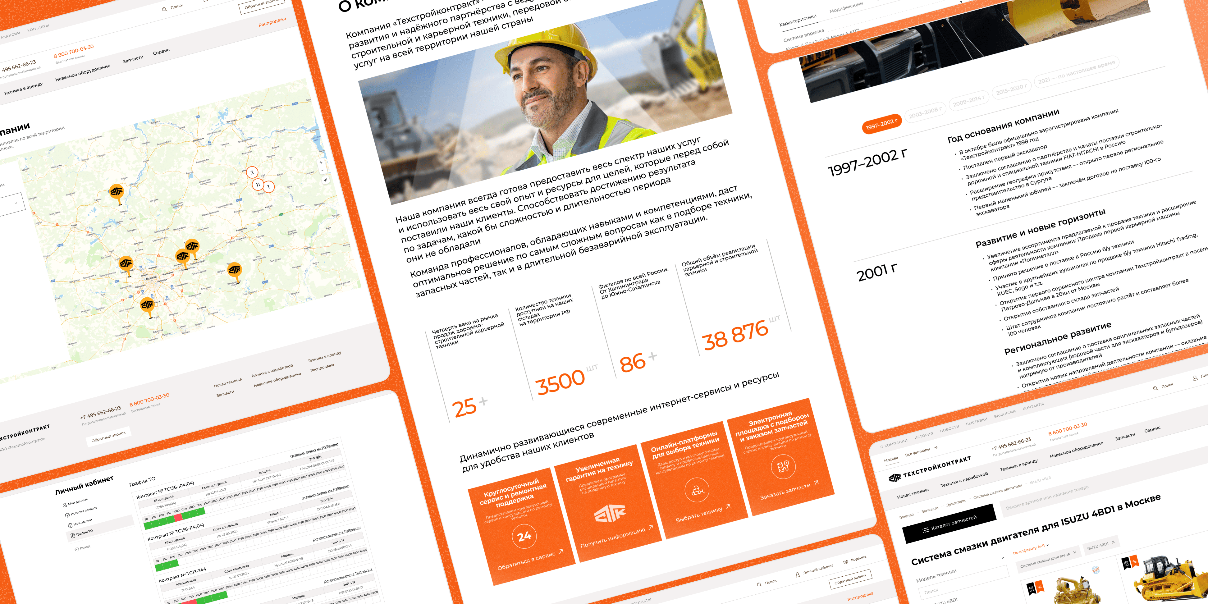Collapse the Модель техники filter section

1003,558
